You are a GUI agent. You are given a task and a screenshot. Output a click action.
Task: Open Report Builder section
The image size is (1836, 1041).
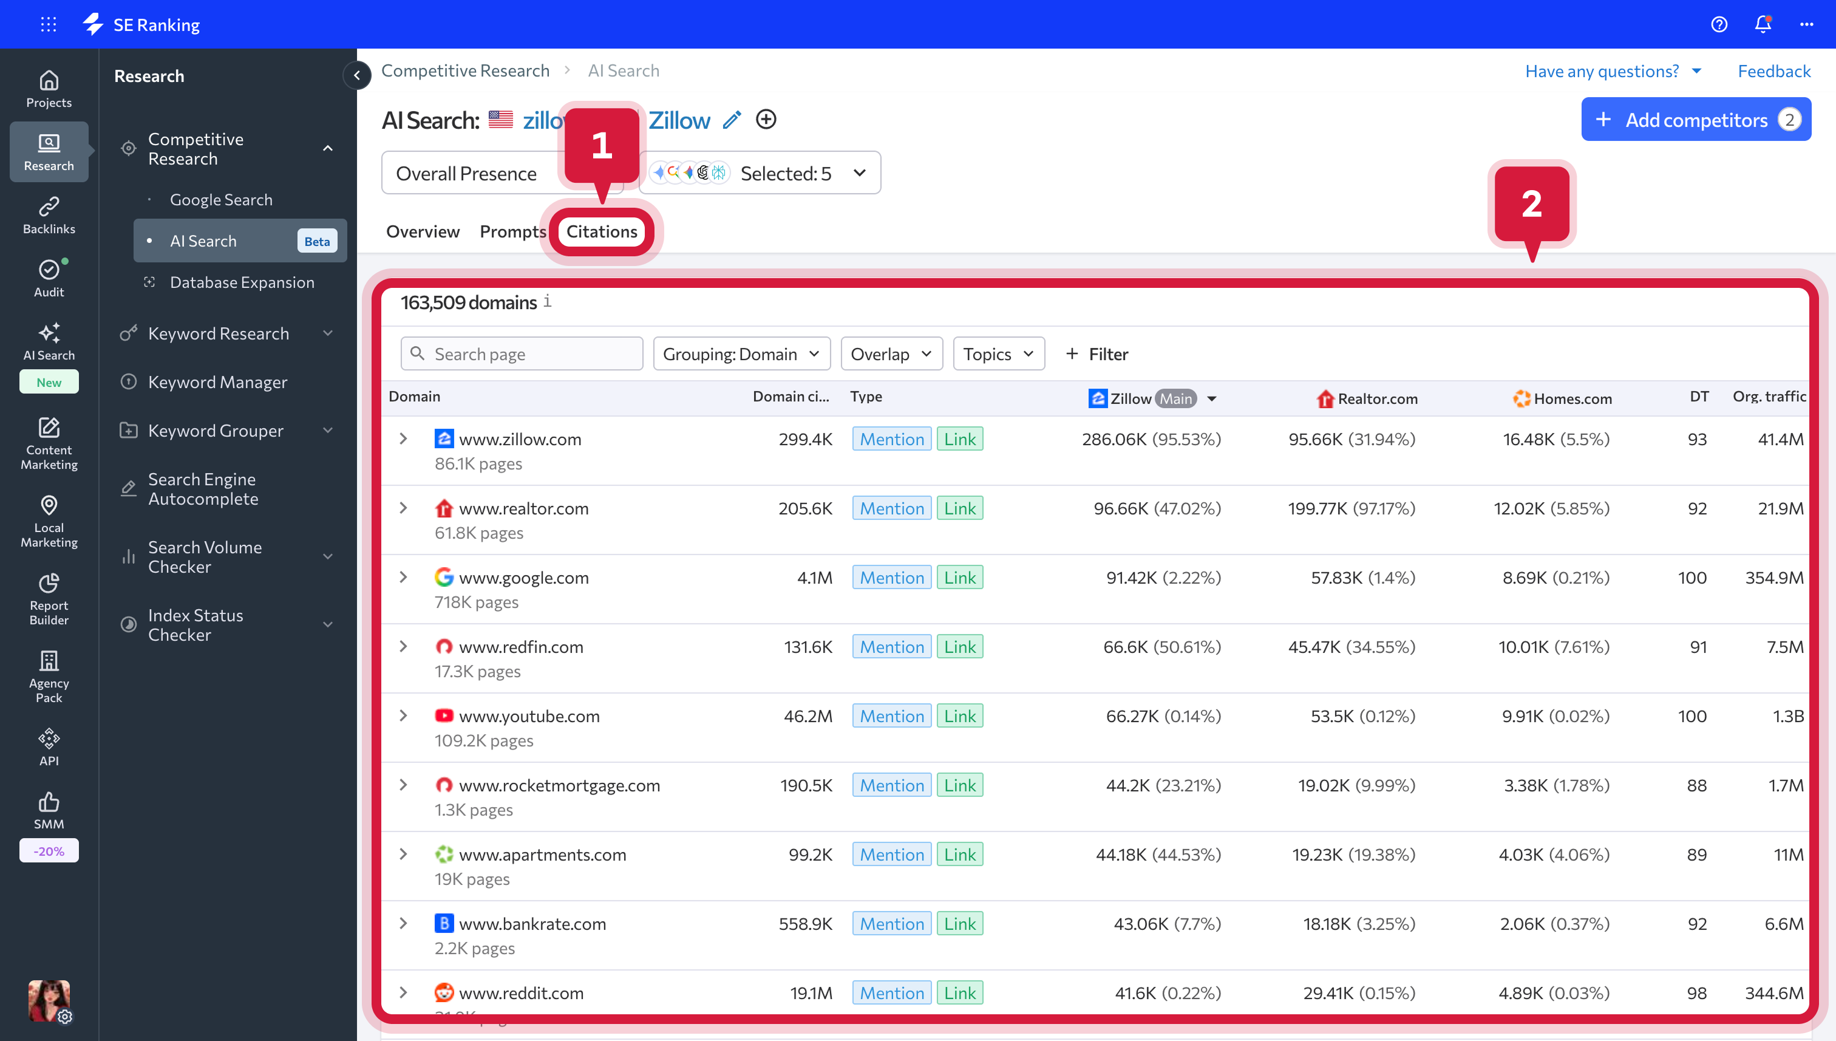tap(49, 599)
